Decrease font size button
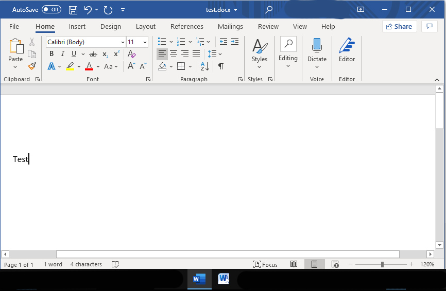This screenshot has width=446, height=291. [x=143, y=66]
